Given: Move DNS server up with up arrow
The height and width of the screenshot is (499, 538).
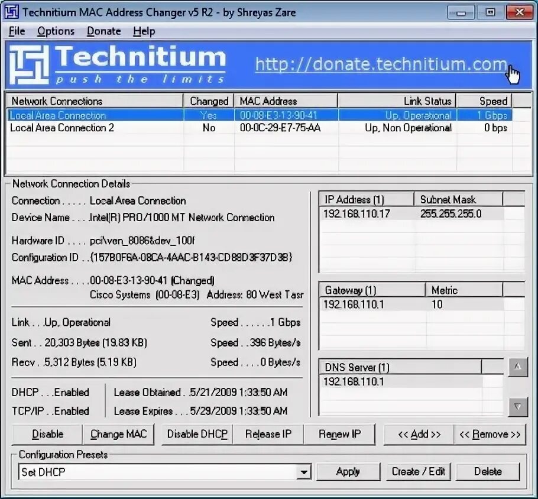Looking at the screenshot, I should (x=517, y=367).
